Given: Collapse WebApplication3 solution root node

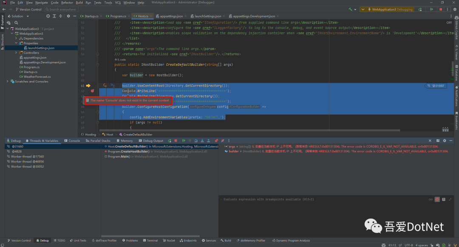Looking at the screenshot, I should pos(8,28).
